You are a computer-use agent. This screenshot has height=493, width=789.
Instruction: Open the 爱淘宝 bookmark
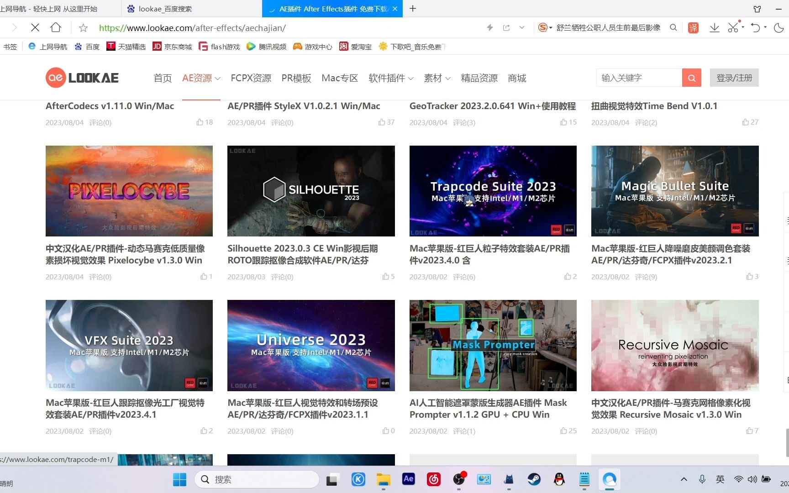click(356, 47)
